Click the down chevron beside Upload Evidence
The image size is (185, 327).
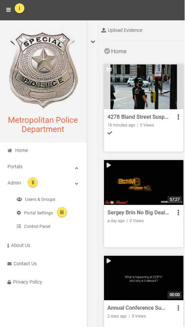(x=93, y=42)
